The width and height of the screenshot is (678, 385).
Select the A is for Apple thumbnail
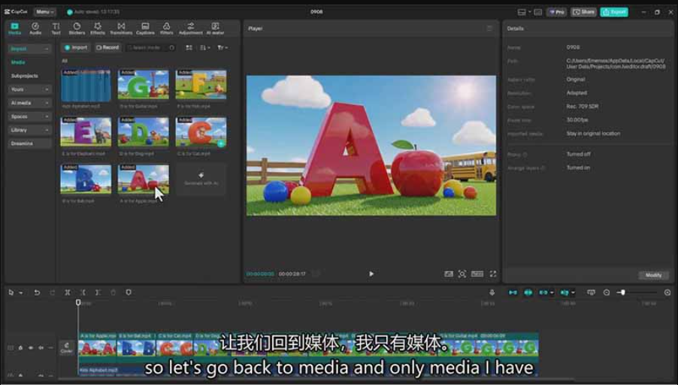click(x=143, y=180)
